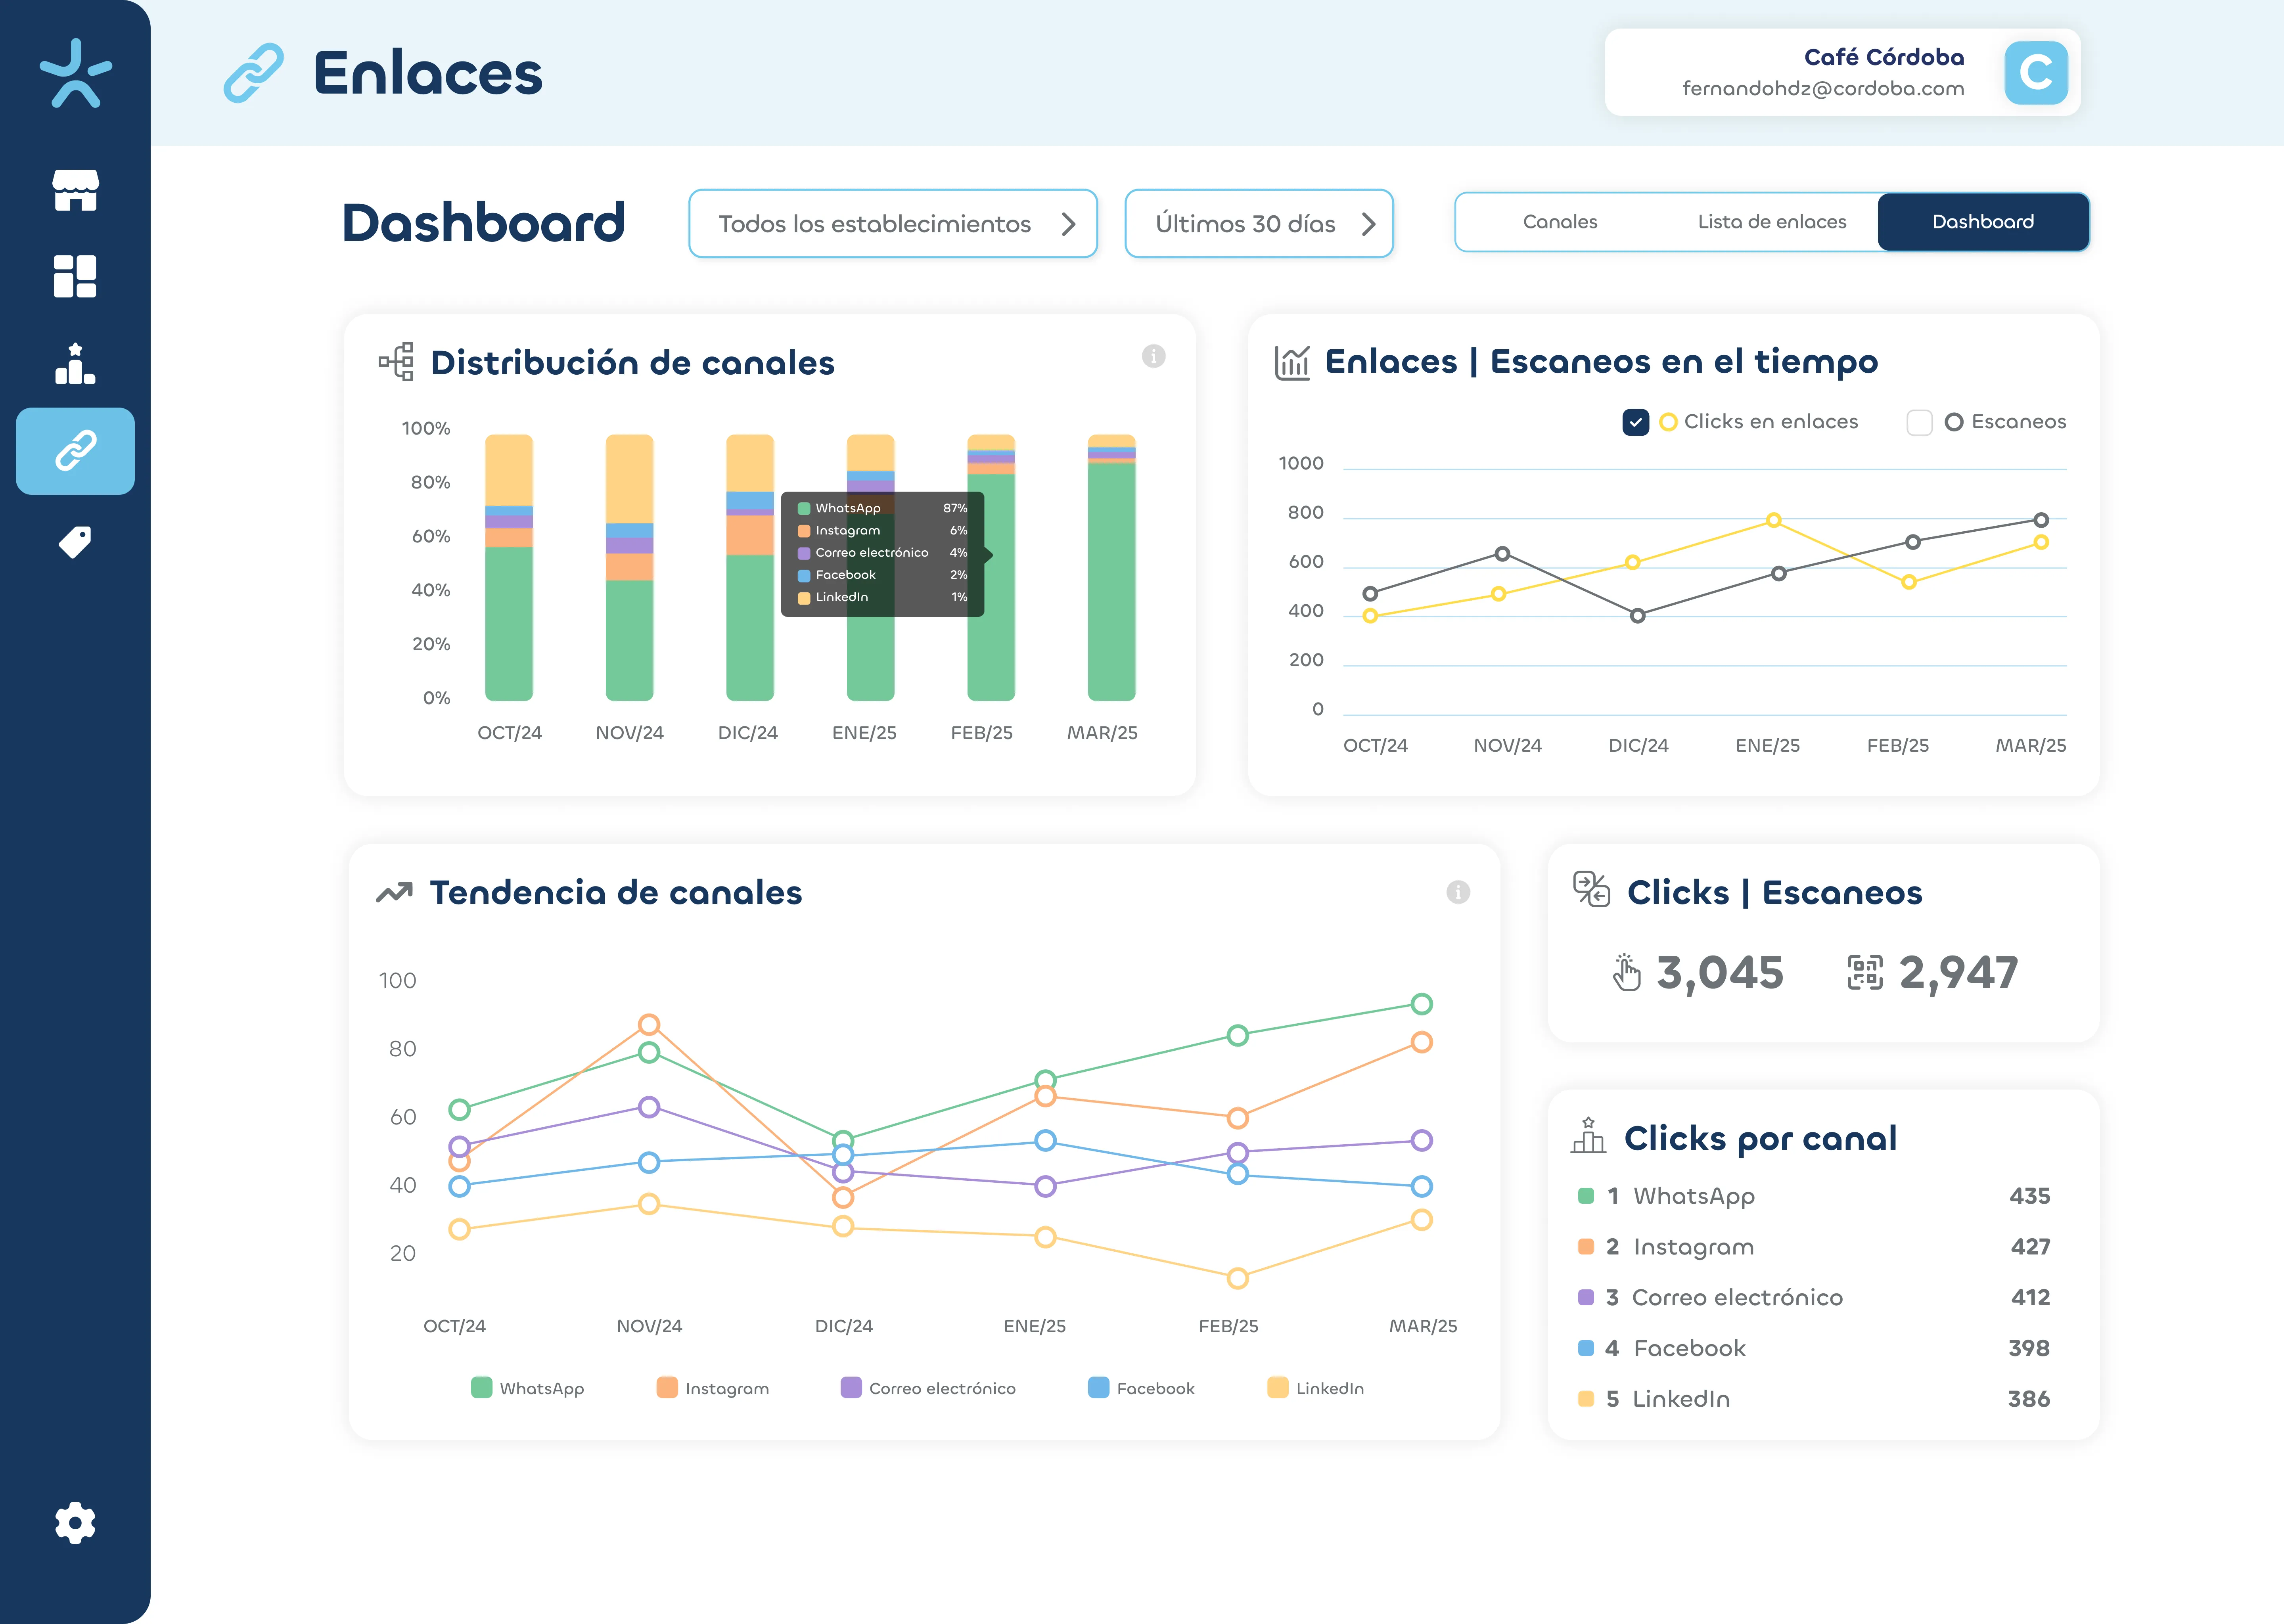2284x1624 pixels.
Task: Open the ranking podium icon in the sidebar
Action: tap(75, 364)
